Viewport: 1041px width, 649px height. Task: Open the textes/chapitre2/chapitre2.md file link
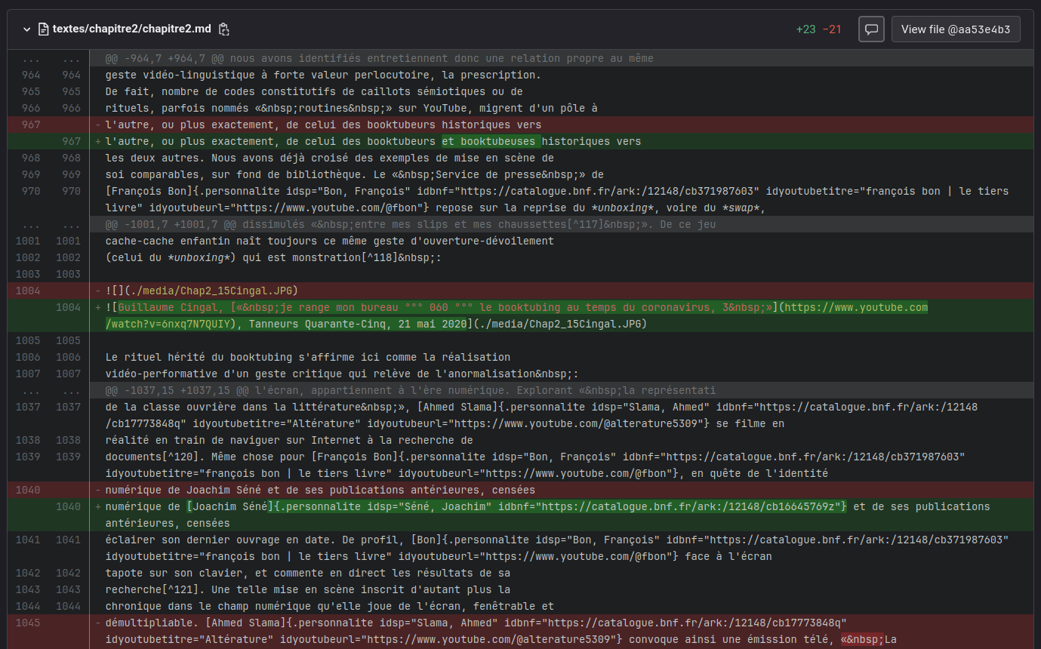pyautogui.click(x=133, y=29)
